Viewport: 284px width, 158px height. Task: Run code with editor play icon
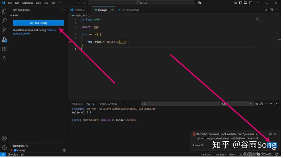click(x=266, y=10)
